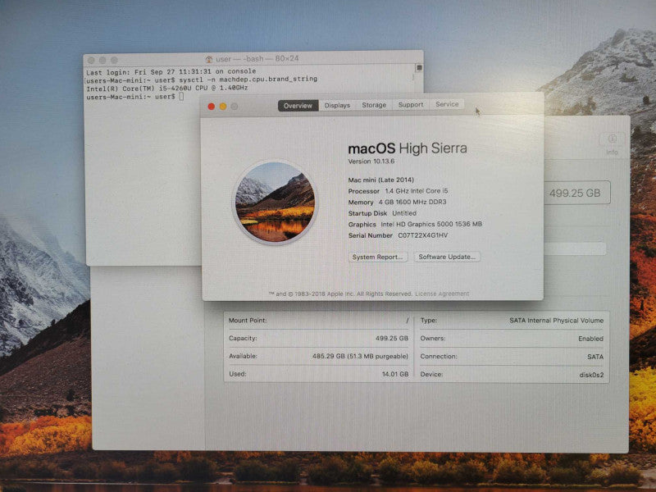Click the Capacity 499.25 GB row
The image size is (656, 492).
[x=318, y=338]
